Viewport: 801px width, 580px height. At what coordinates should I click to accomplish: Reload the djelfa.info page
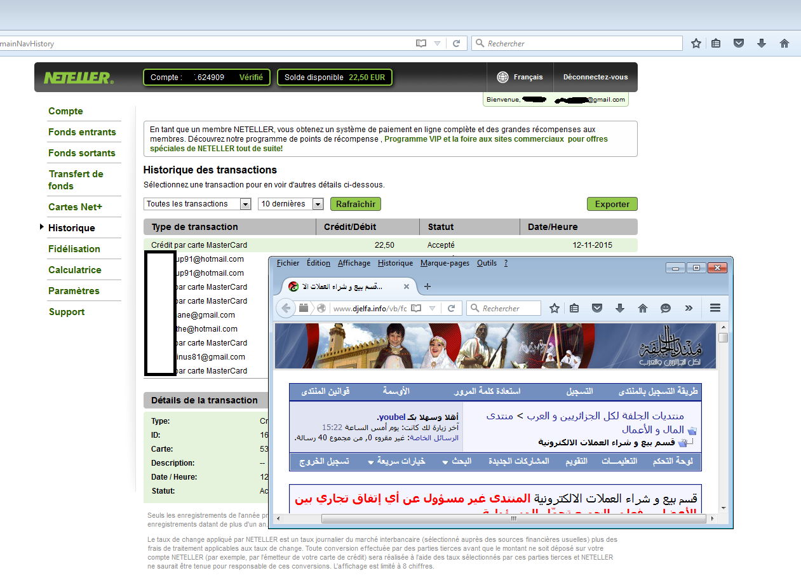(x=451, y=308)
